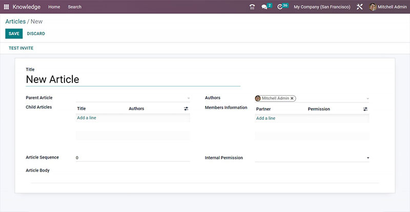The height and width of the screenshot is (212, 410).
Task: Click Mitchell Admin avatar in top bar
Action: (373, 7)
